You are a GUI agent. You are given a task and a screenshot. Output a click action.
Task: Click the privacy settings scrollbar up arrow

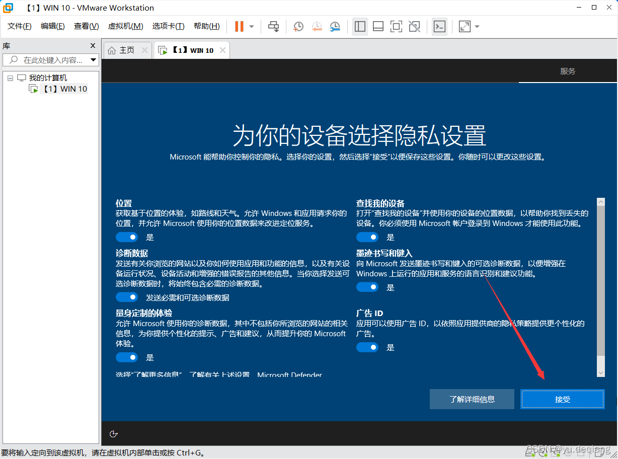click(x=600, y=201)
